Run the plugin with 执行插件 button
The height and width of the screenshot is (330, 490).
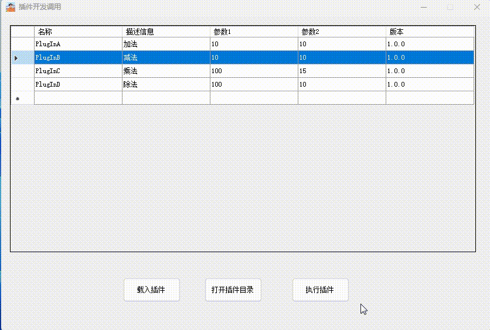(320, 290)
